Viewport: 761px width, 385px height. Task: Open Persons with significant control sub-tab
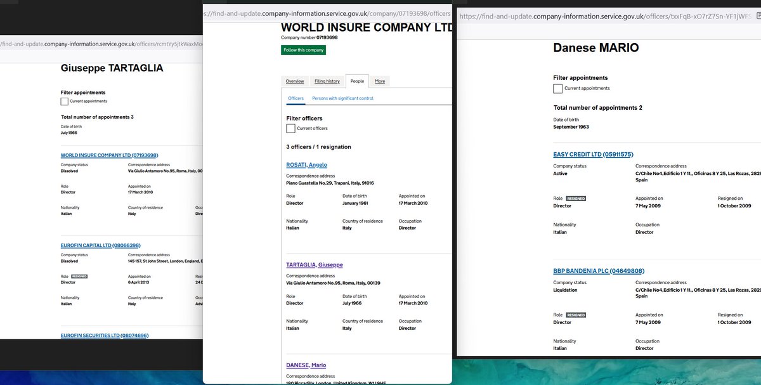(x=343, y=98)
